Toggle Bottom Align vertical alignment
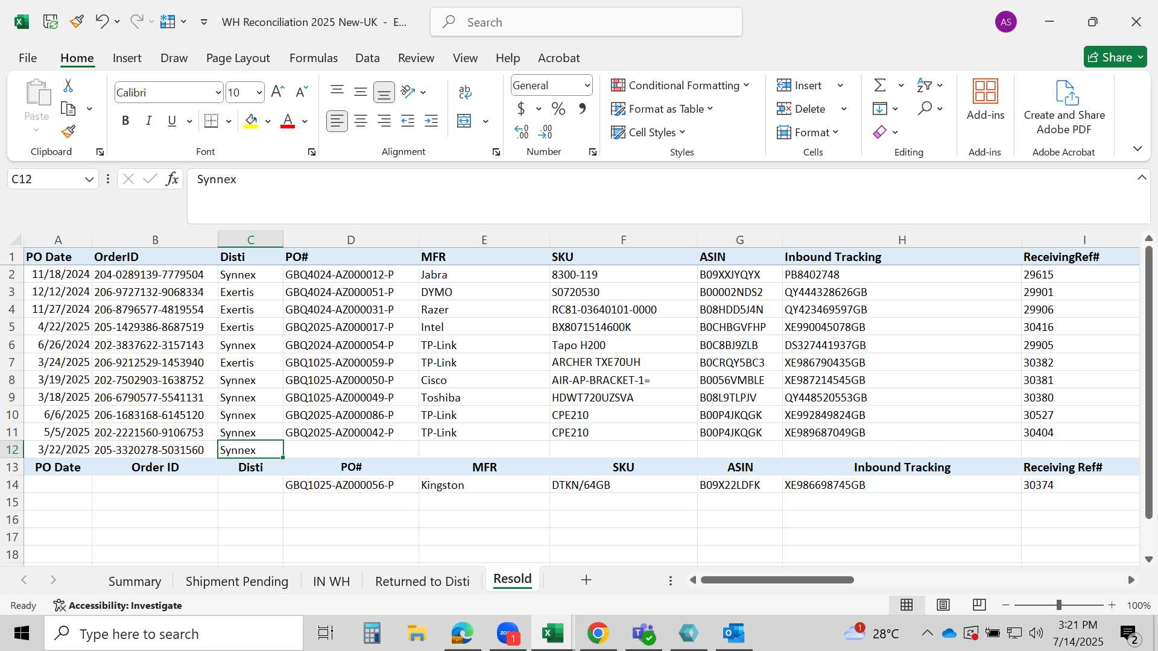The image size is (1158, 651). pos(384,92)
